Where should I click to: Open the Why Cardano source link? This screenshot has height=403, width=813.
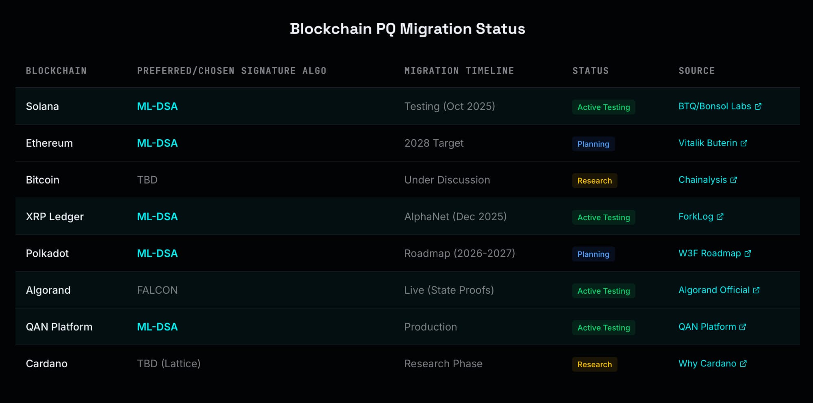click(707, 364)
